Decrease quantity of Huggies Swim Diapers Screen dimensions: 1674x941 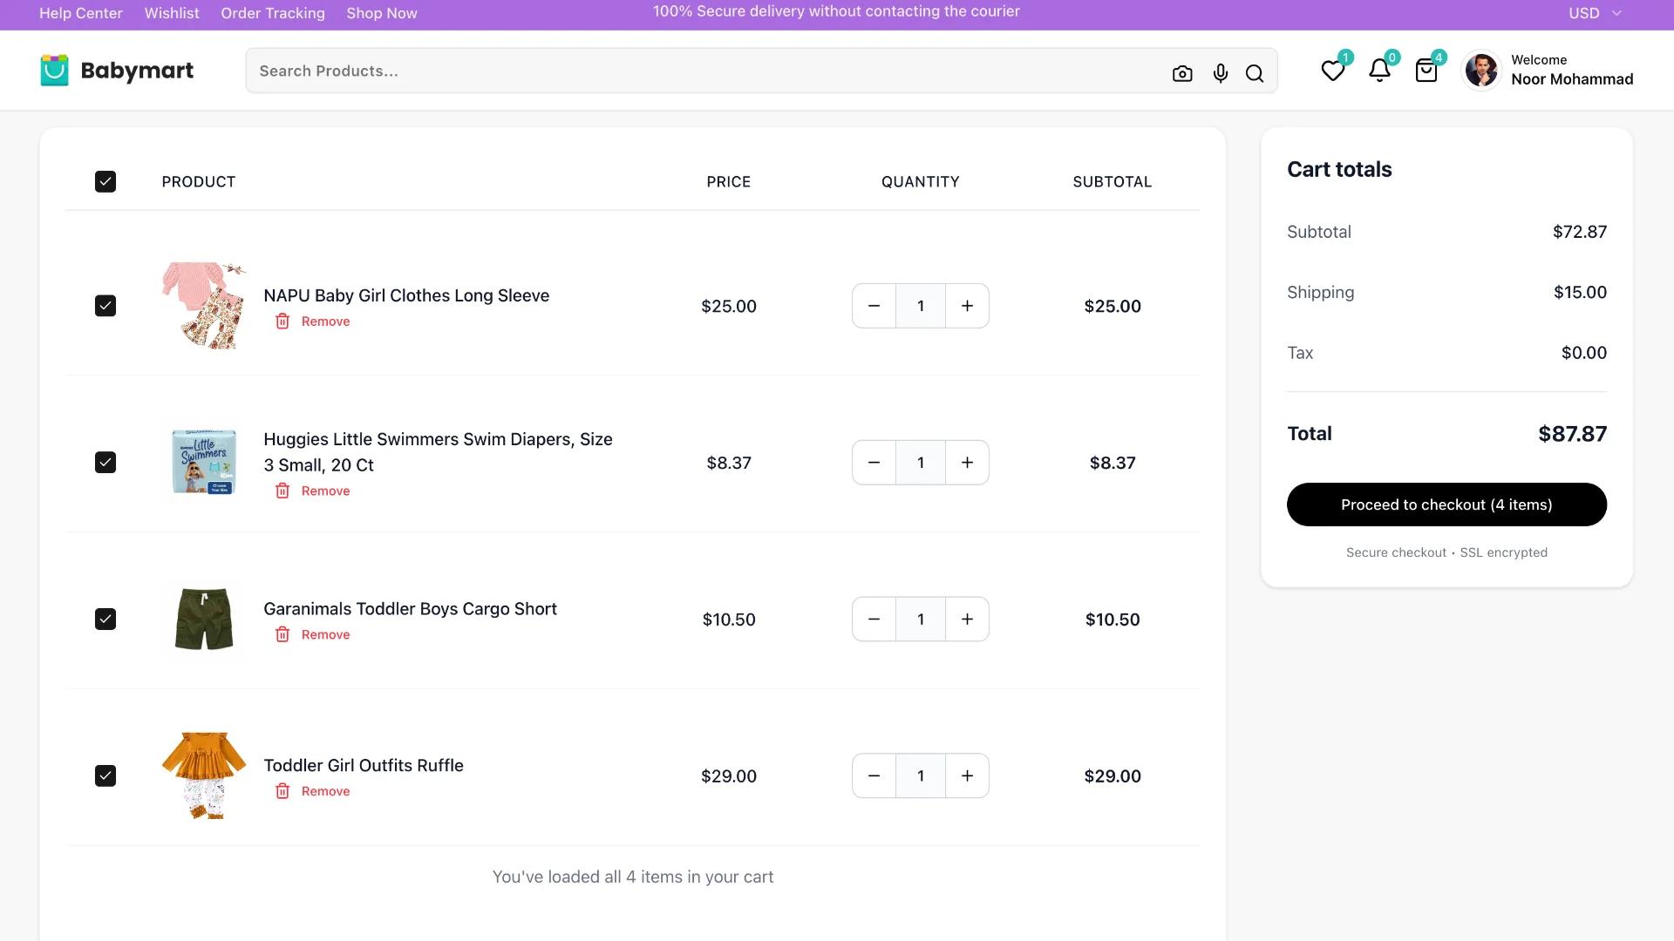(x=874, y=463)
